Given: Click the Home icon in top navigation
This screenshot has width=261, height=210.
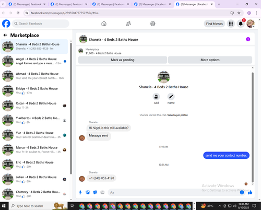Looking at the screenshot, I should coord(104,24).
